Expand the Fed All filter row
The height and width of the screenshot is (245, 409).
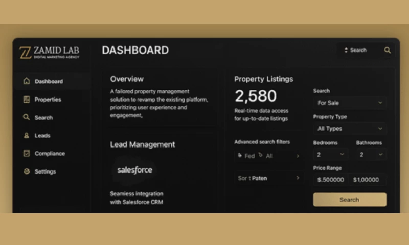click(x=269, y=156)
